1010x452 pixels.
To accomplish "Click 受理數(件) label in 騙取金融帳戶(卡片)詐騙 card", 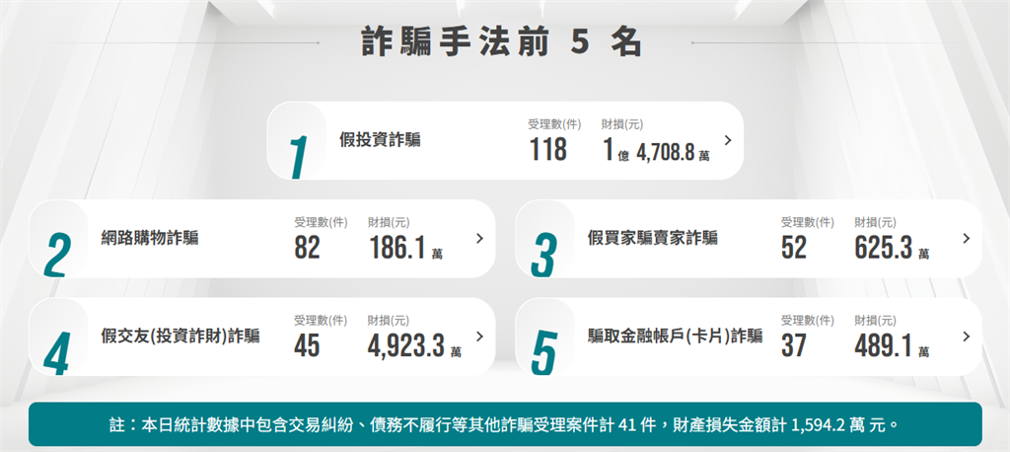I will point(808,321).
